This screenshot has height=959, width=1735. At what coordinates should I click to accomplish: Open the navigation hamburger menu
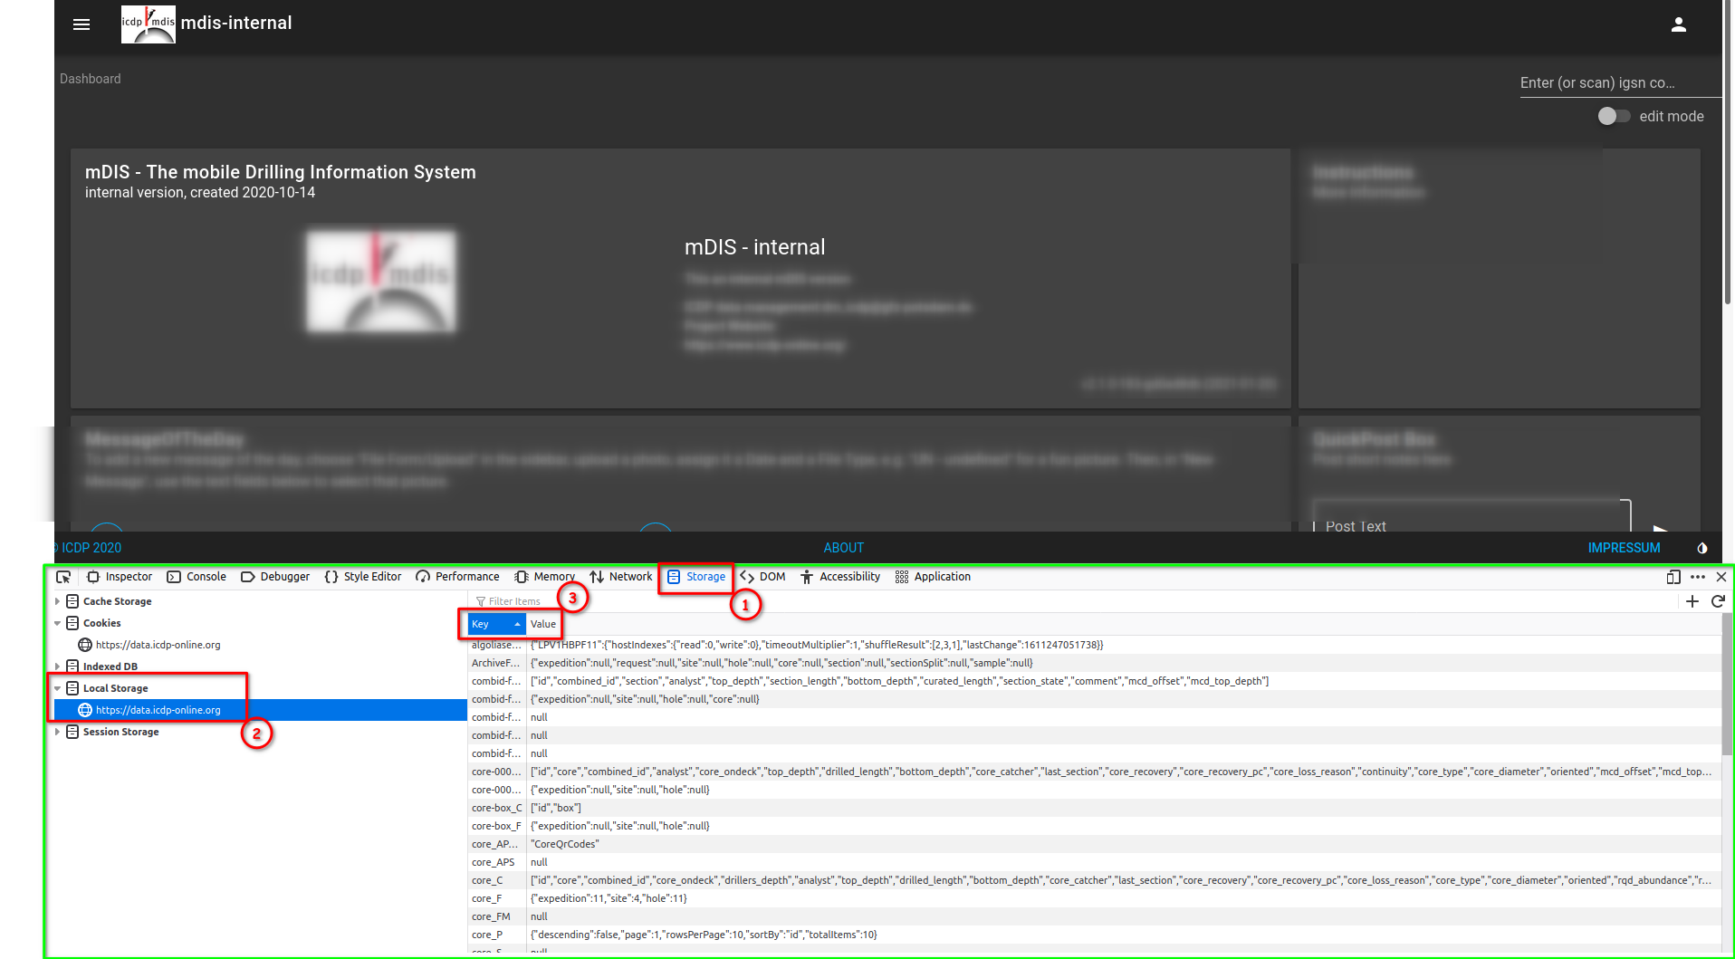[x=81, y=24]
